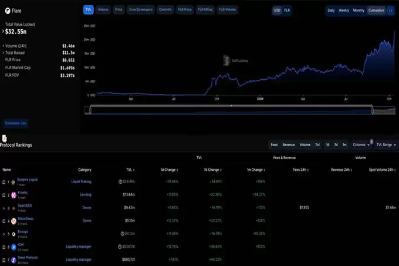Image resolution: width=399 pixels, height=266 pixels.
Task: Open the TVL Range dropdown
Action: pos(386,145)
